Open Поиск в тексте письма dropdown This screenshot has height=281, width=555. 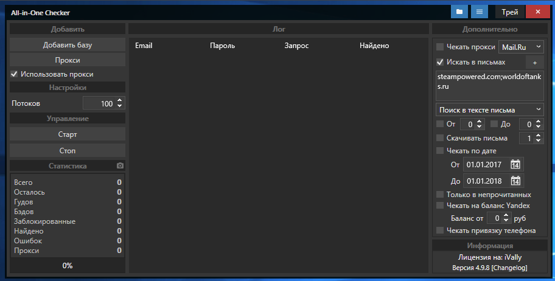click(489, 109)
